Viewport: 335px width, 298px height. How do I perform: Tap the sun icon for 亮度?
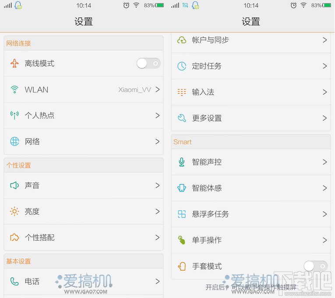pyautogui.click(x=14, y=211)
